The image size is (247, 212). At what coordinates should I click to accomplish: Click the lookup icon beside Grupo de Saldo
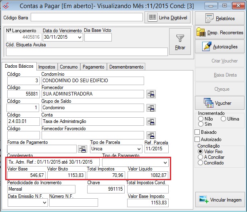(x=151, y=108)
